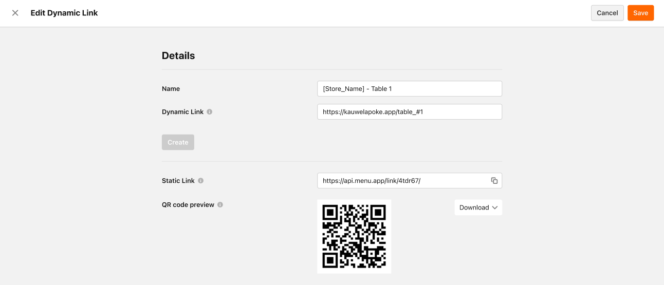Save the dynamic link changes
This screenshot has width=664, height=285.
pos(640,13)
